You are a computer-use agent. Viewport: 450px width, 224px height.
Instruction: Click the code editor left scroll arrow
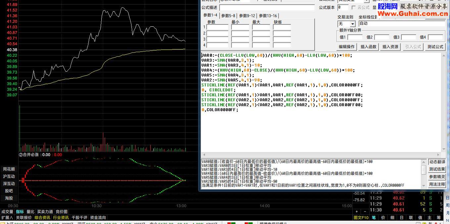pos(204,155)
